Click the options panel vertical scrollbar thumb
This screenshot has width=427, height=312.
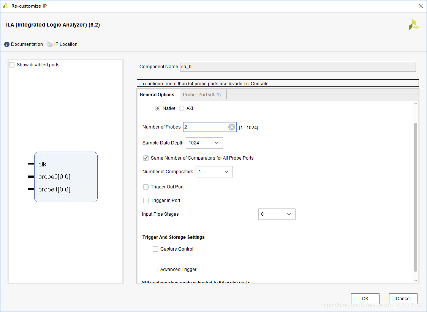click(416, 197)
